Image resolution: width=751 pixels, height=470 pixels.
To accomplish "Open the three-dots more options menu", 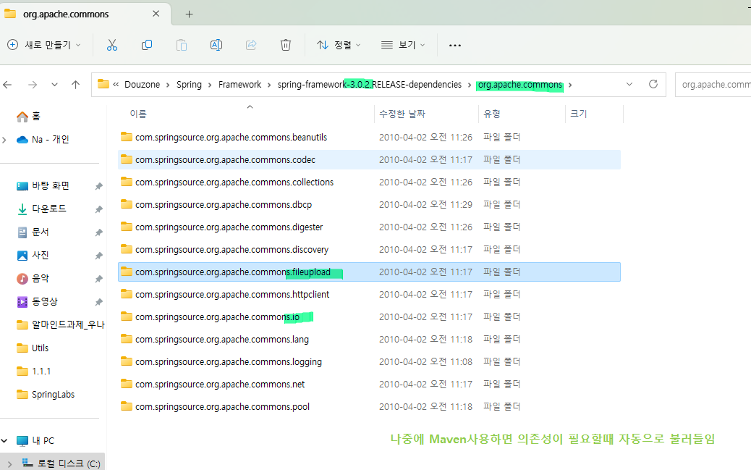I will coord(454,45).
